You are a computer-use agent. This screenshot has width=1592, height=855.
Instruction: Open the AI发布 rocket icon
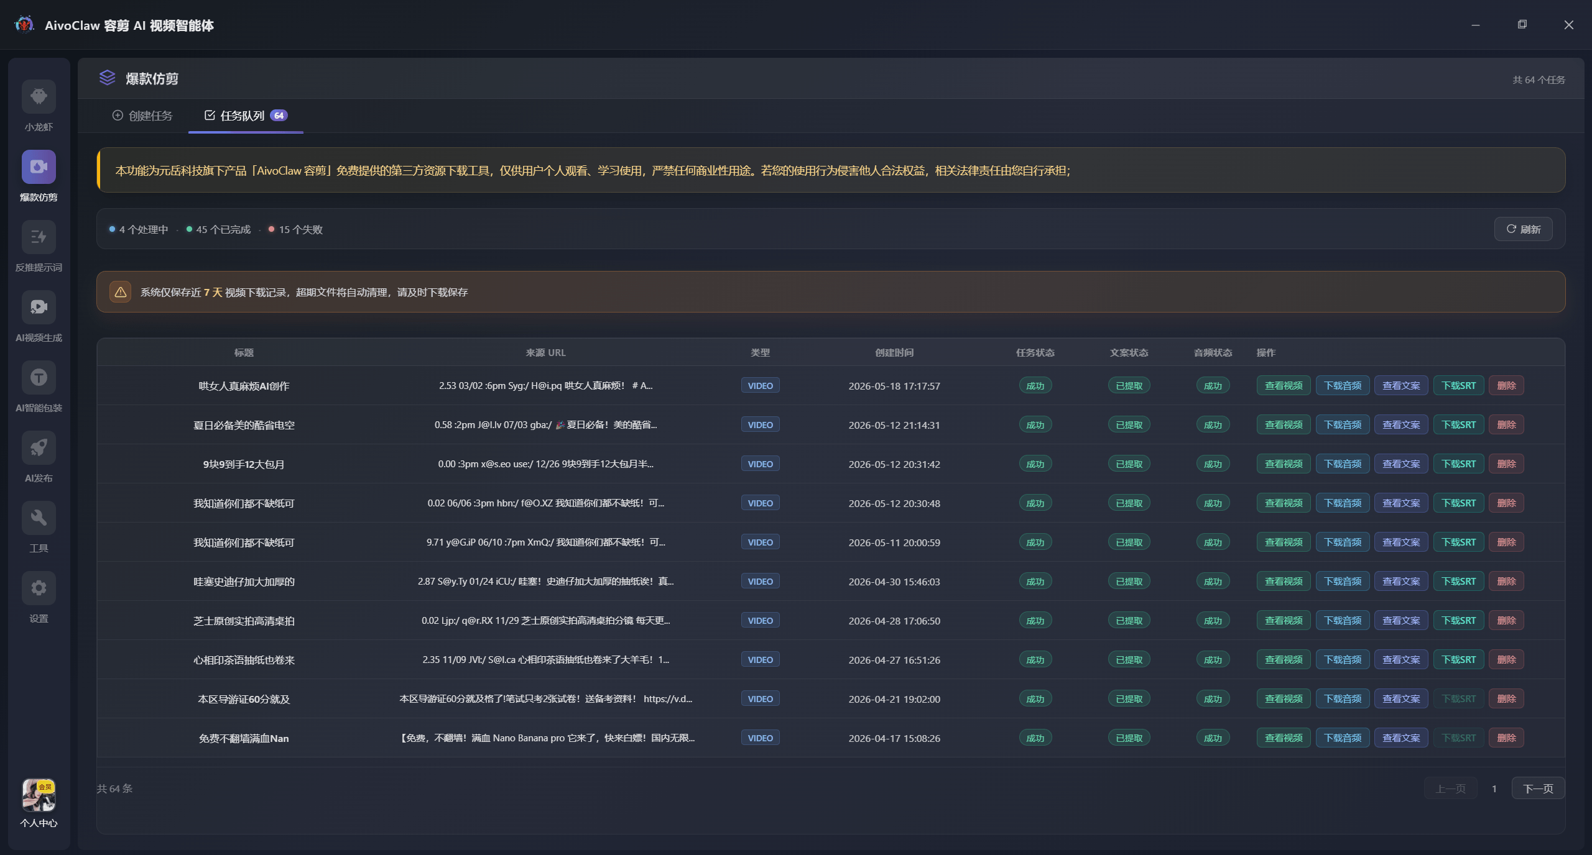pyautogui.click(x=39, y=448)
